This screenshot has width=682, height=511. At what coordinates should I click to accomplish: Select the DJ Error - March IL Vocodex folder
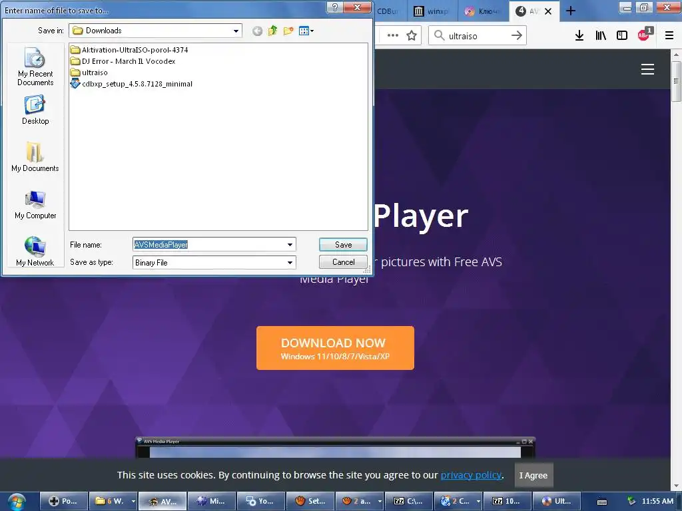123,61
